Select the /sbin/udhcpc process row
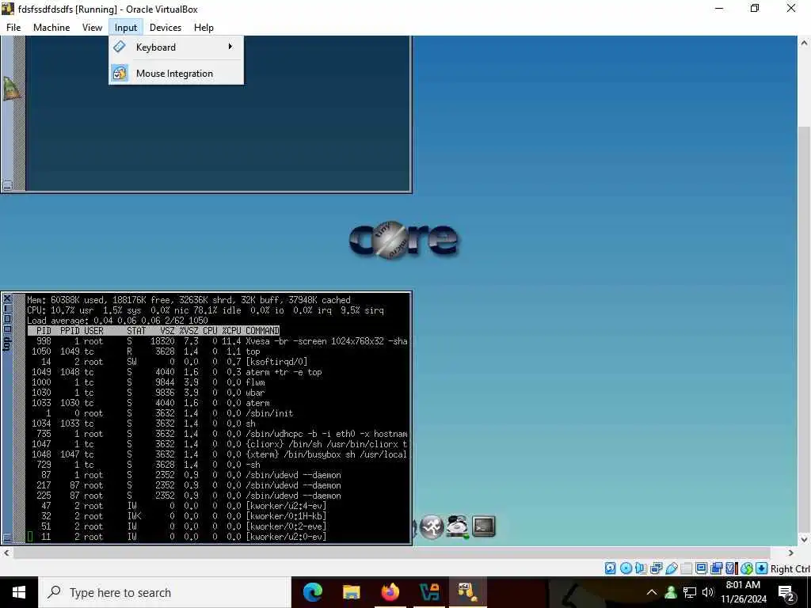811x608 pixels. point(219,434)
